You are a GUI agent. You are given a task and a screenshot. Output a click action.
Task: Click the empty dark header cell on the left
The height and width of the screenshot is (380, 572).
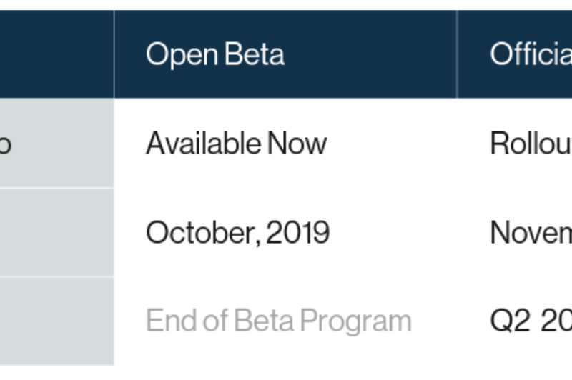click(56, 55)
